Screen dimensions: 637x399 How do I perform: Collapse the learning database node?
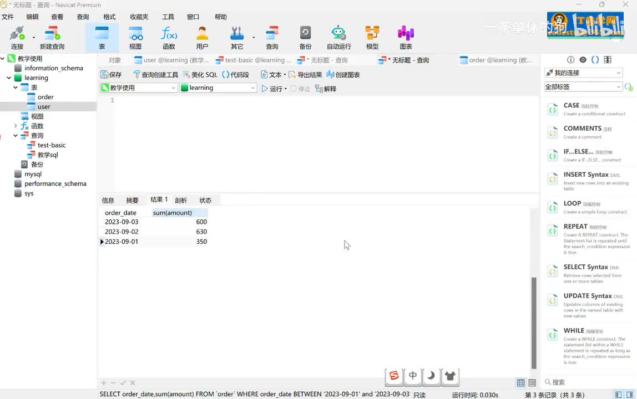(9, 78)
